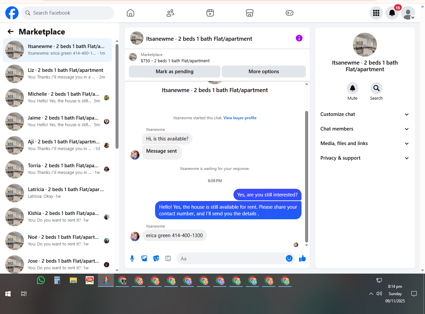
Task: Open the YouTube app taskbar icon
Action: click(x=90, y=281)
